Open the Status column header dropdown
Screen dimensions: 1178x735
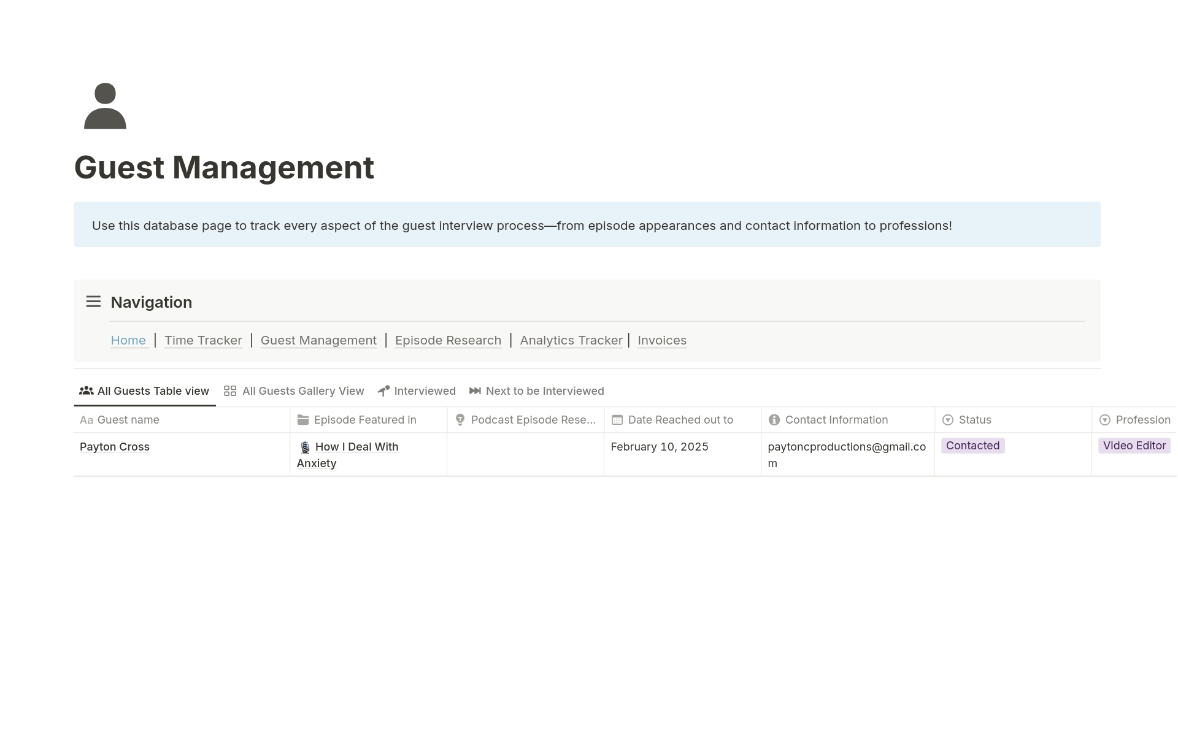tap(974, 420)
